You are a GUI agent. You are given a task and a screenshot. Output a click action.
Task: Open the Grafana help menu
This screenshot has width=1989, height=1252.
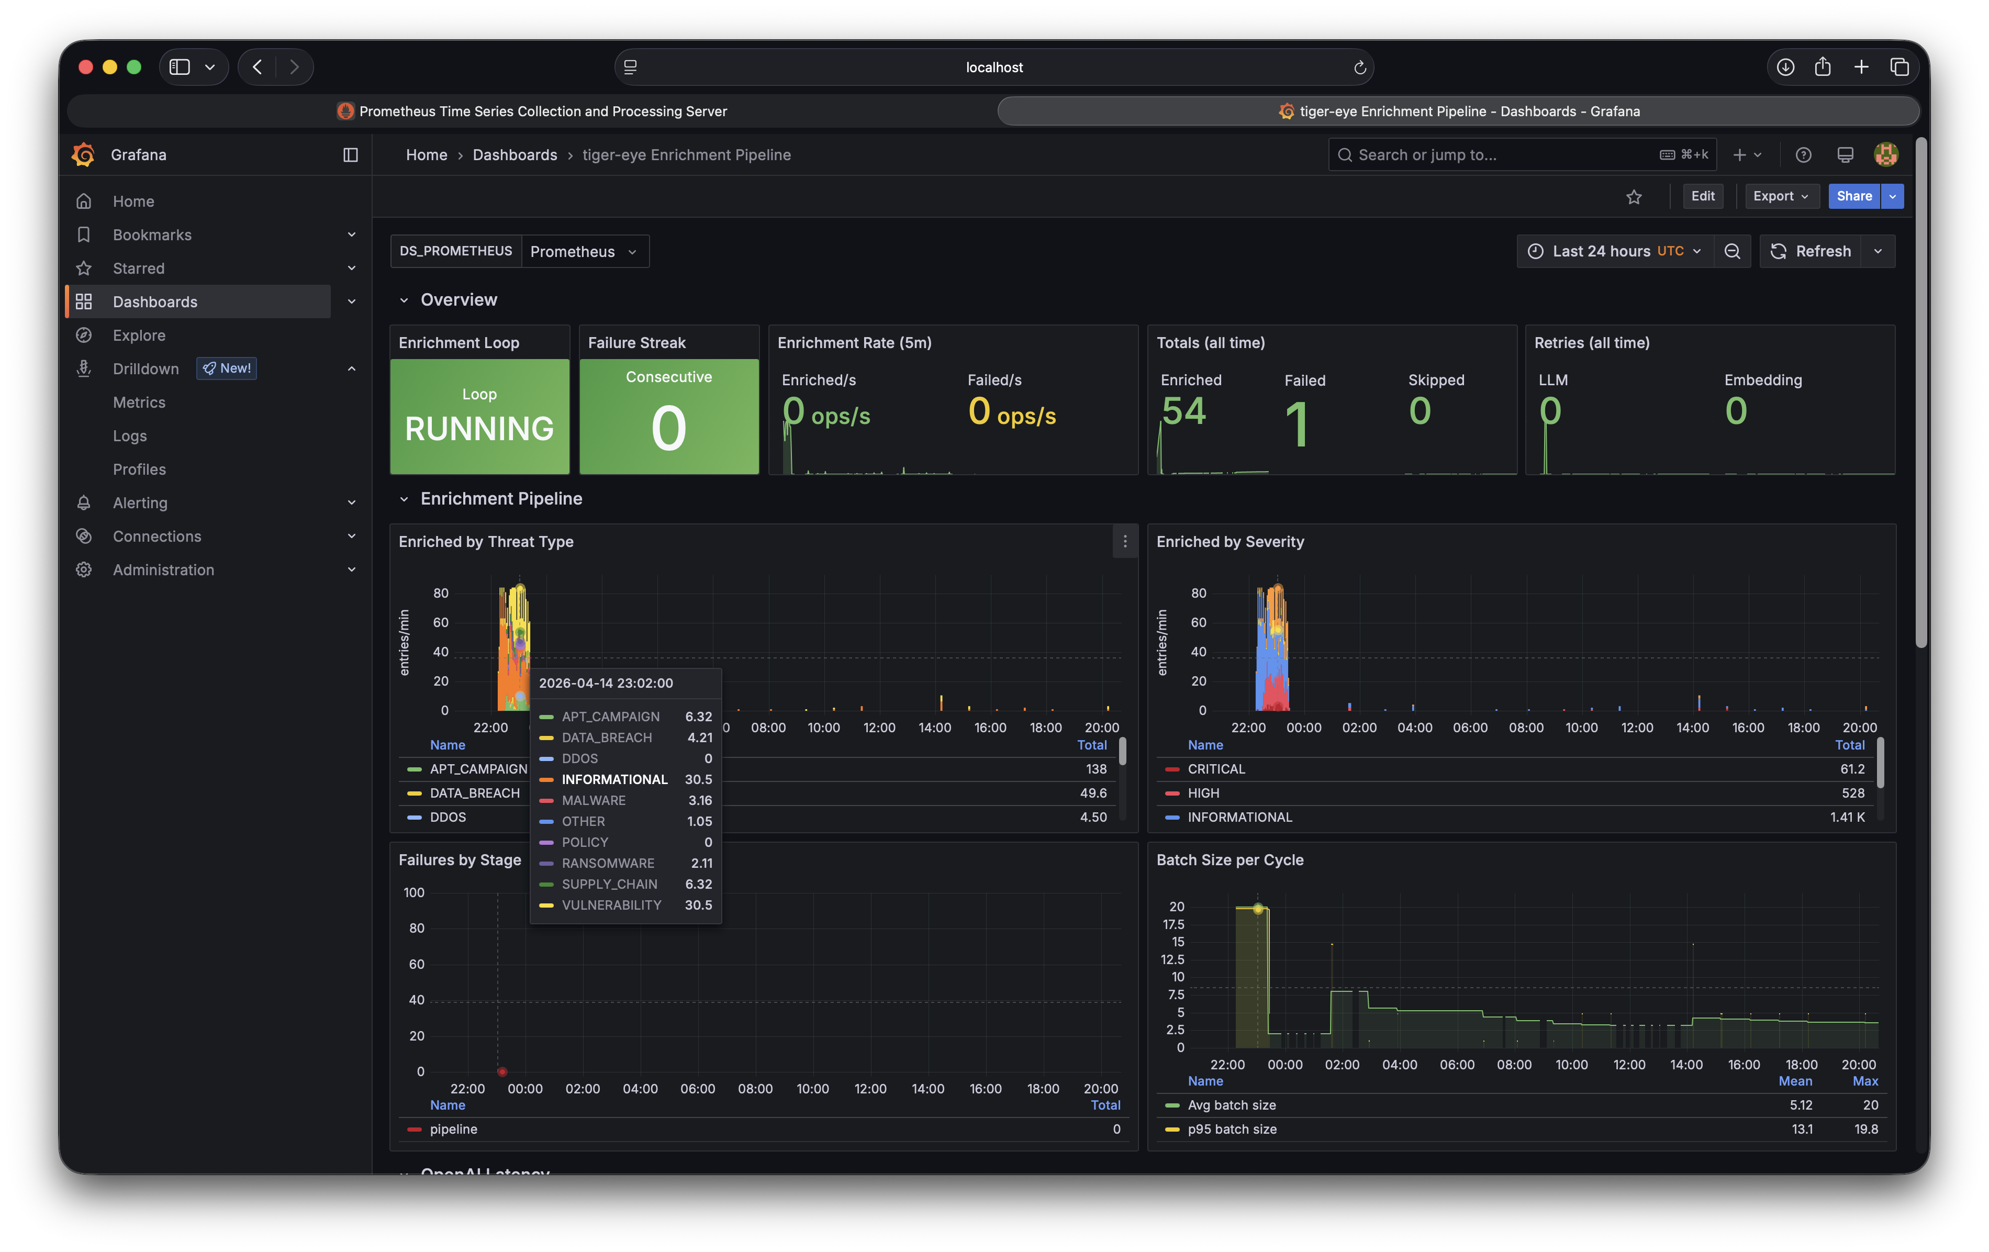1803,154
